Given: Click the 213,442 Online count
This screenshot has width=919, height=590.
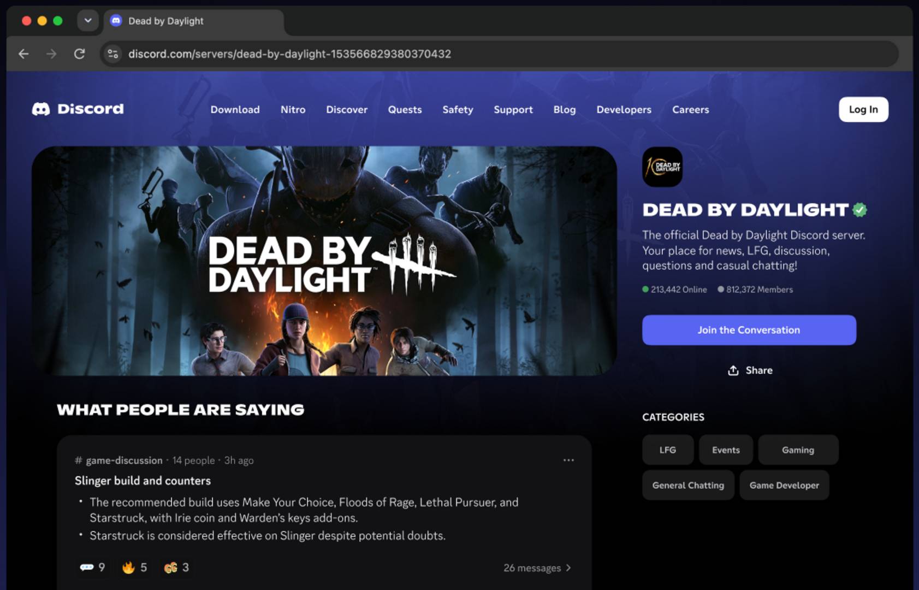Looking at the screenshot, I should pyautogui.click(x=675, y=290).
